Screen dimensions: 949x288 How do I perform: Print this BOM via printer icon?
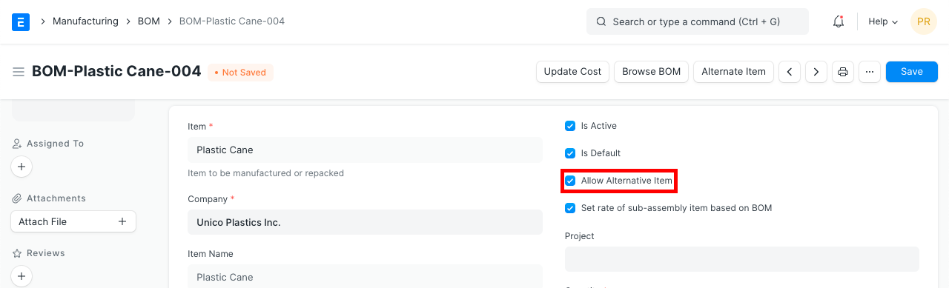click(843, 72)
